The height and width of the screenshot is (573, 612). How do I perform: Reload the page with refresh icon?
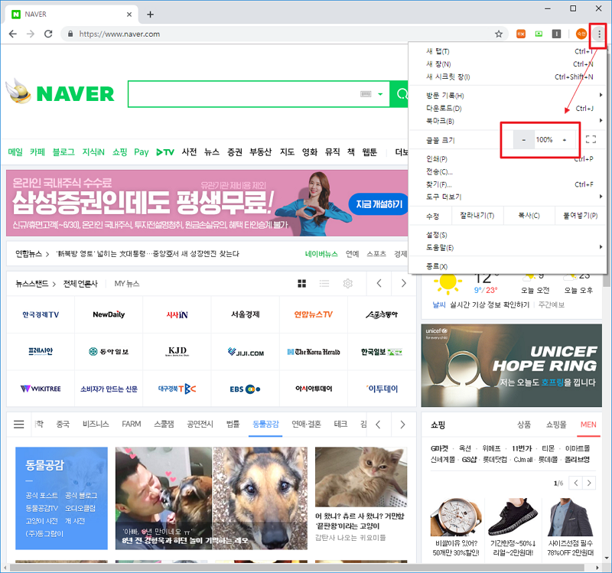(48, 34)
